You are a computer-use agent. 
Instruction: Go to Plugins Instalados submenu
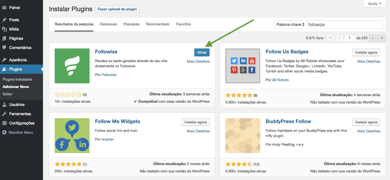point(17,80)
